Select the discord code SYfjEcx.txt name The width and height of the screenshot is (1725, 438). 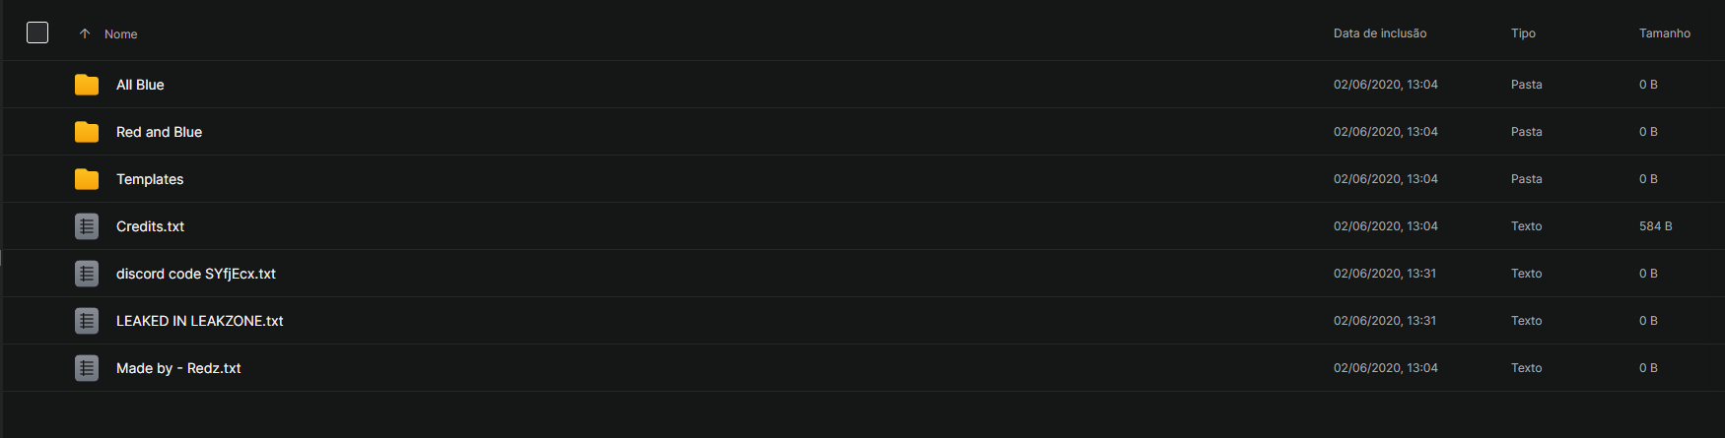click(196, 274)
